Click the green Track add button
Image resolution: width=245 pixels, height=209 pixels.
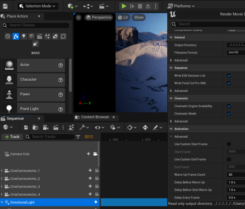[x=12, y=137]
